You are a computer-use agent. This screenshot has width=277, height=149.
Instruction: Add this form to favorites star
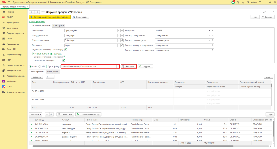(43, 12)
